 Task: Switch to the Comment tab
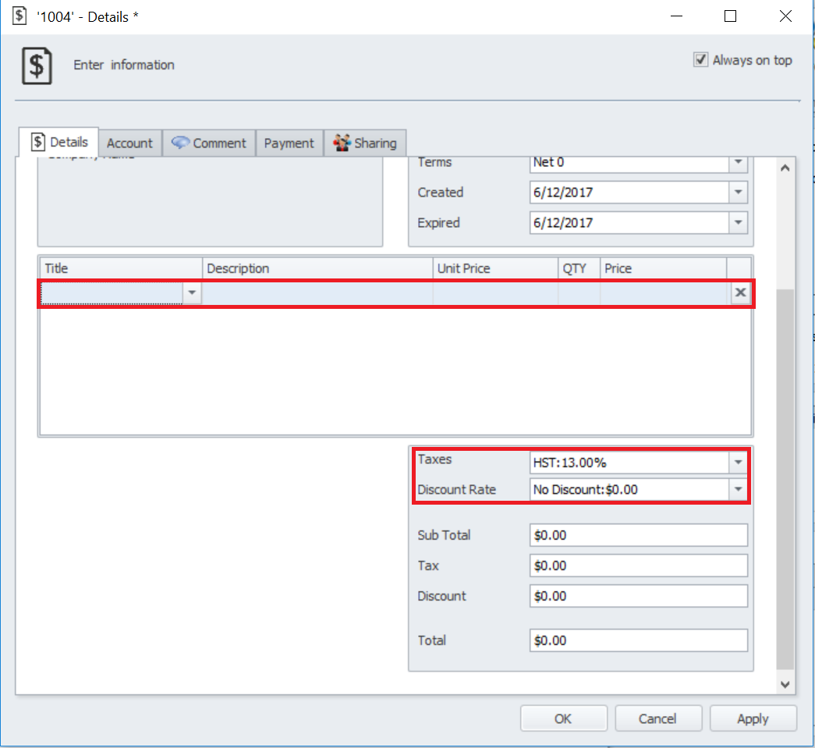[x=209, y=144]
